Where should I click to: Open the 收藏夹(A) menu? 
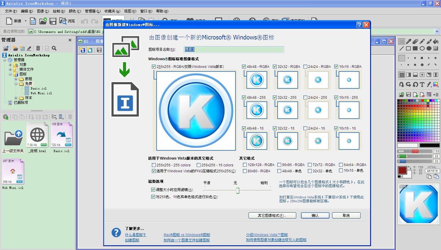(x=112, y=11)
